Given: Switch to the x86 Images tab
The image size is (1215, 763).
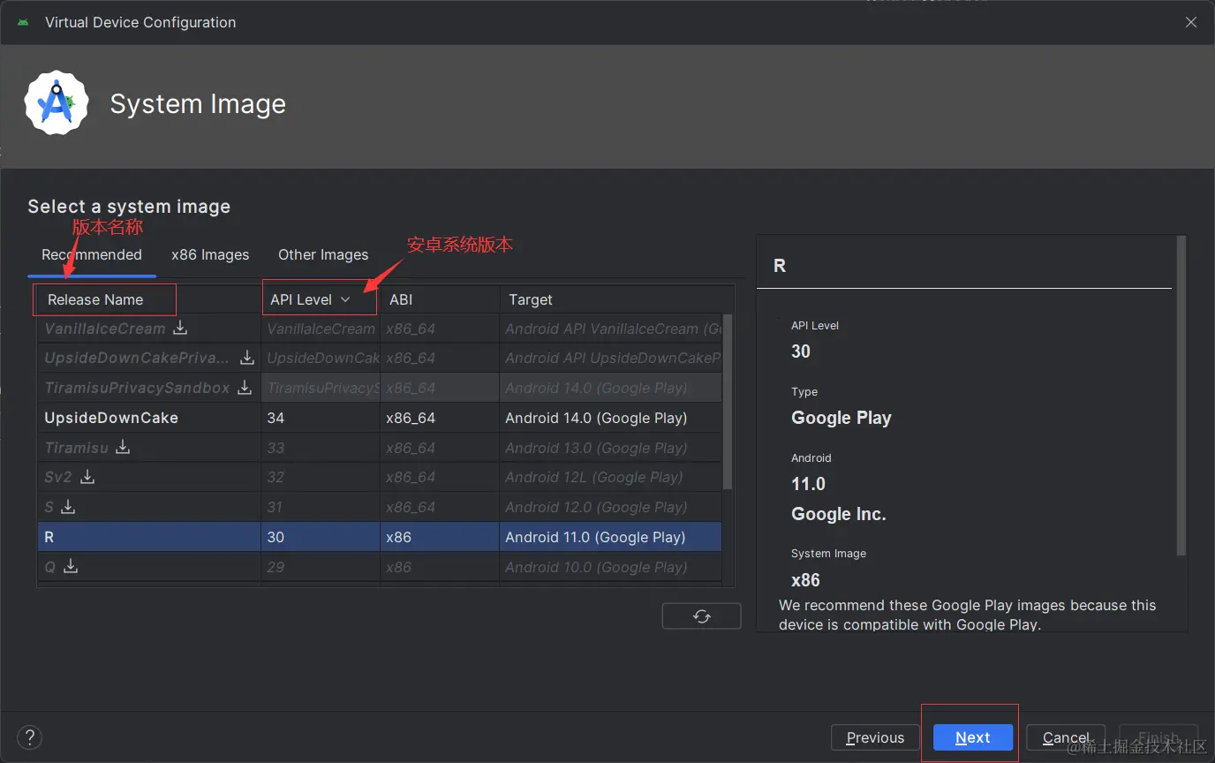Looking at the screenshot, I should 210,255.
